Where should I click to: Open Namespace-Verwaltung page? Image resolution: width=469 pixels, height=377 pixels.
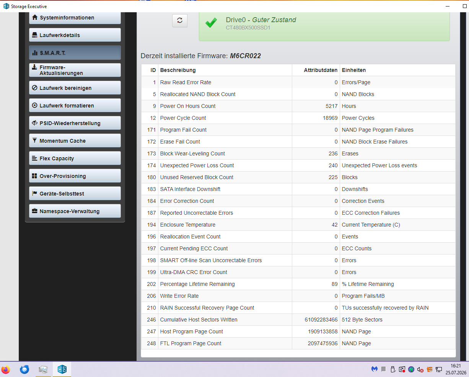point(75,211)
